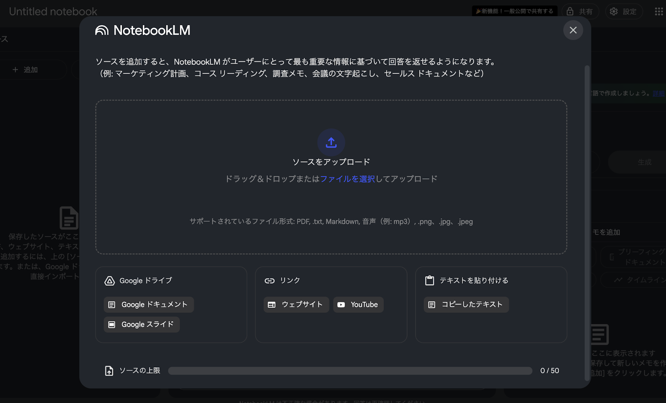Click the link chain icon
The image size is (666, 403).
point(269,281)
